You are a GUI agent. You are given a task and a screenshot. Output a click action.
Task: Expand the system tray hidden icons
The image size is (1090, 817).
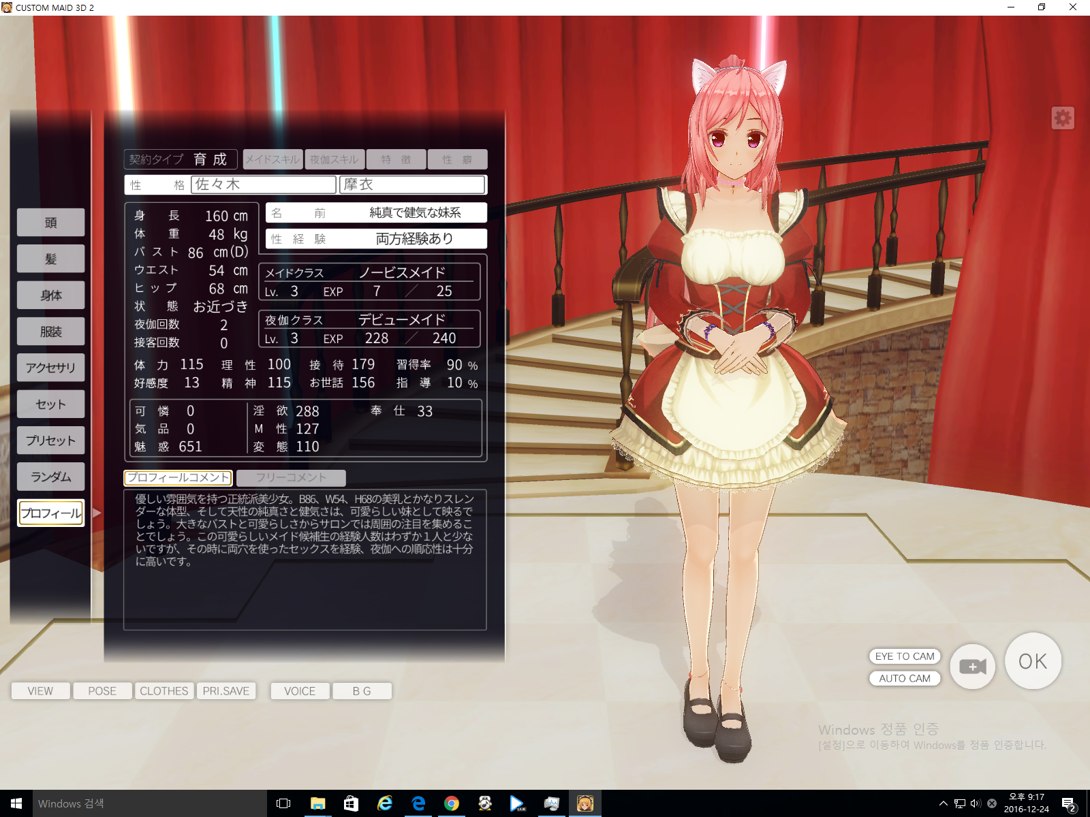943,803
